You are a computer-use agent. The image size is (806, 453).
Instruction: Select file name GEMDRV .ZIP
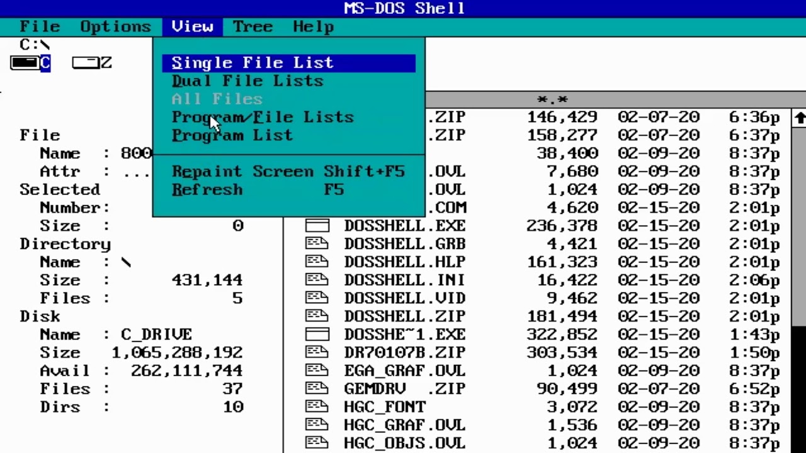coord(405,389)
